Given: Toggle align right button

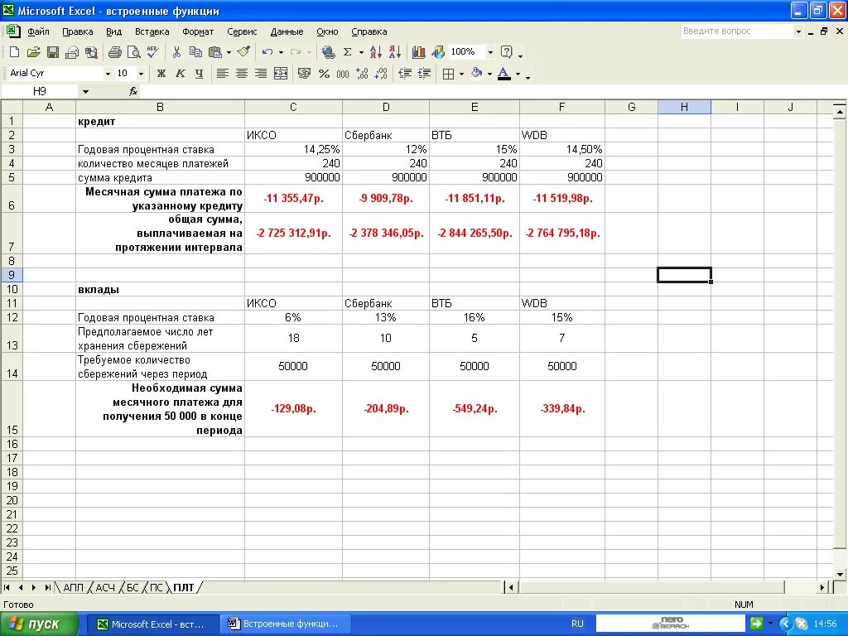Looking at the screenshot, I should click(261, 74).
